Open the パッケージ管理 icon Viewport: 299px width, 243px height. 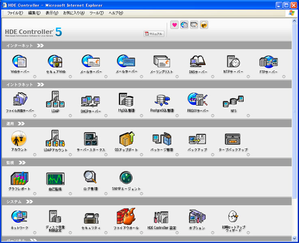pyautogui.click(x=162, y=139)
